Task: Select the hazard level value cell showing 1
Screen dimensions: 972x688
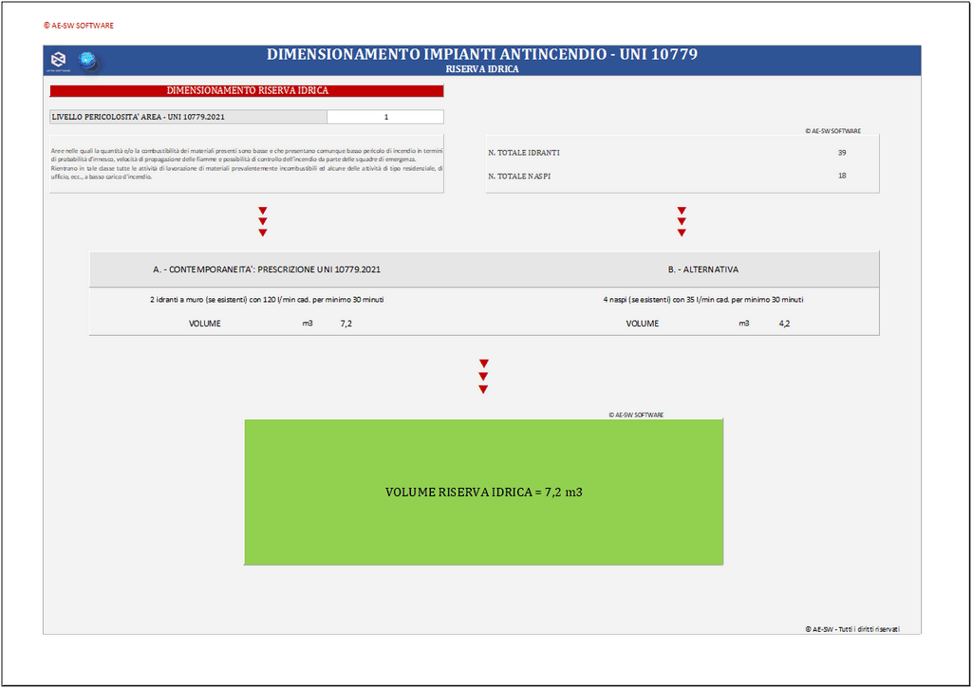Action: [385, 117]
